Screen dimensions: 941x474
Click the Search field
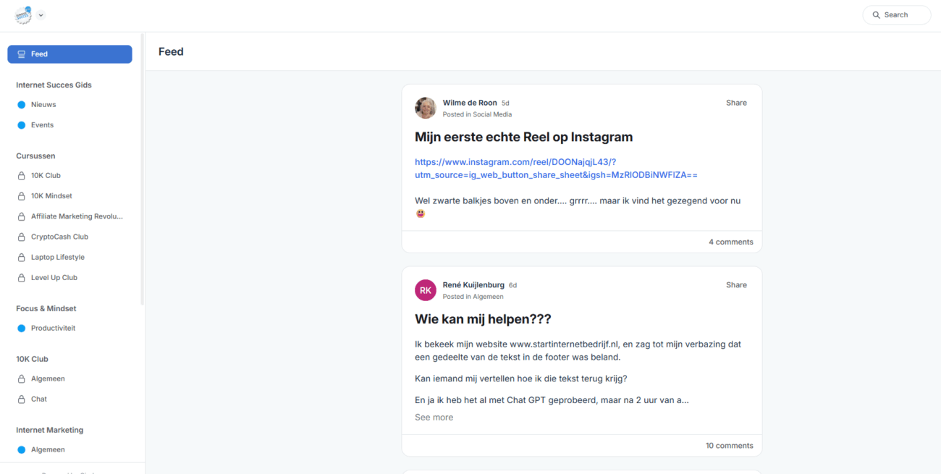tap(896, 15)
